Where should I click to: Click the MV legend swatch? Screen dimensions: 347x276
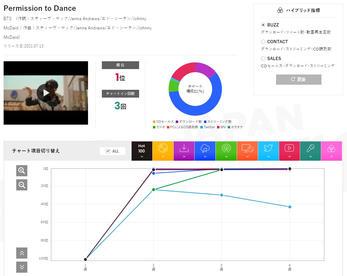point(218,127)
